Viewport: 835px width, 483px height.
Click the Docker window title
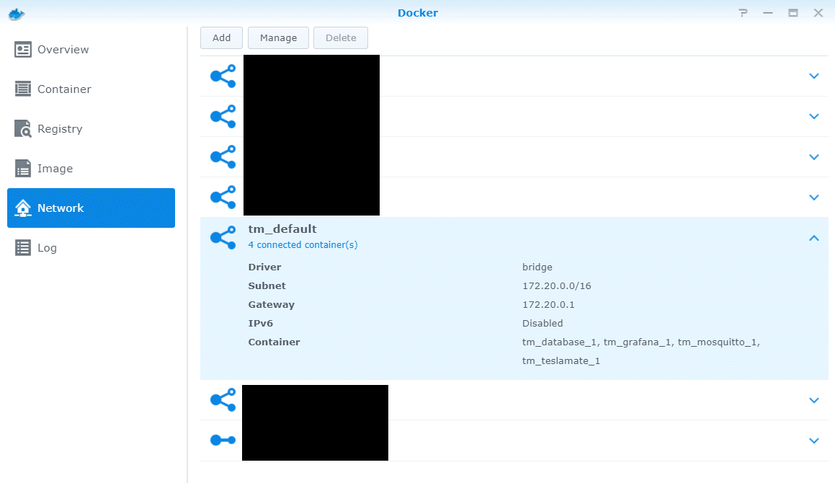[x=418, y=13]
